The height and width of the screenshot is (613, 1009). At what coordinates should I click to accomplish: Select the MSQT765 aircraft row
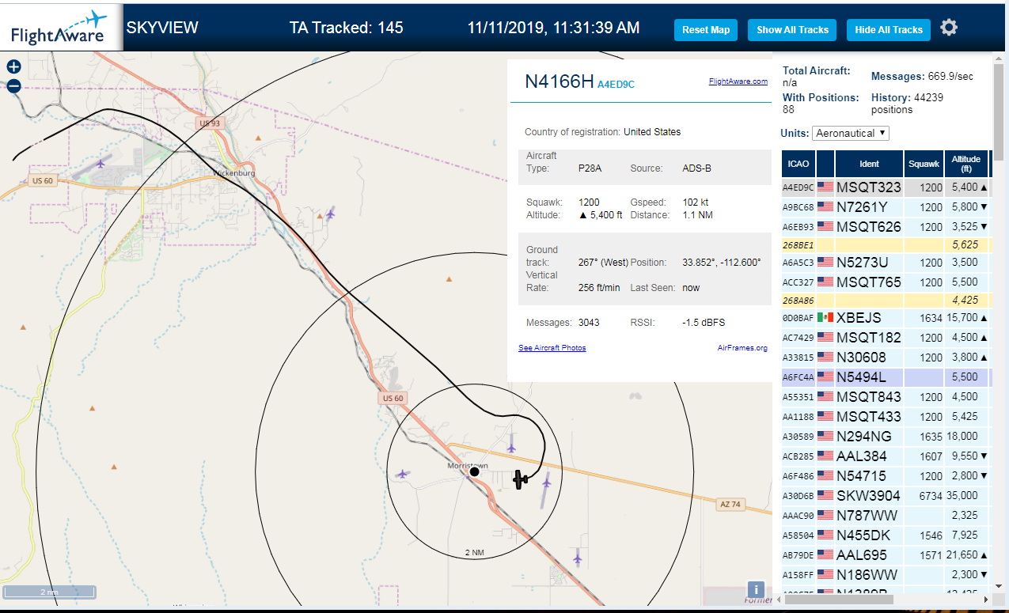(886, 282)
